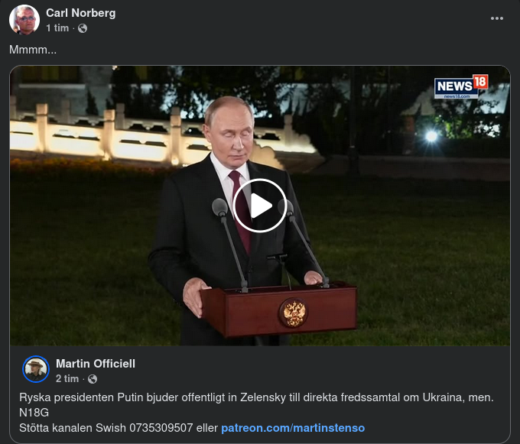Play the shared Putin video
Viewport: 520px width, 444px height.
click(260, 206)
